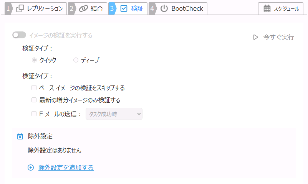Tick the E メールの送信 checkbox
This screenshot has width=308, height=184.
tap(34, 113)
